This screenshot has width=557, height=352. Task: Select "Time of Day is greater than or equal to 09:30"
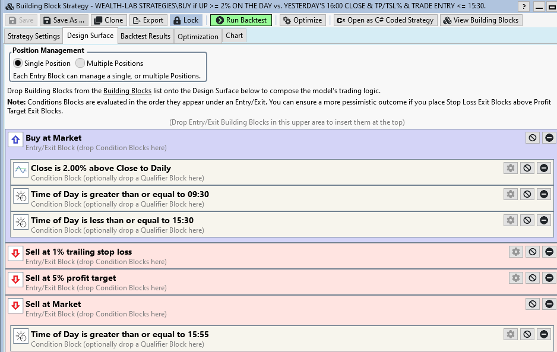120,194
